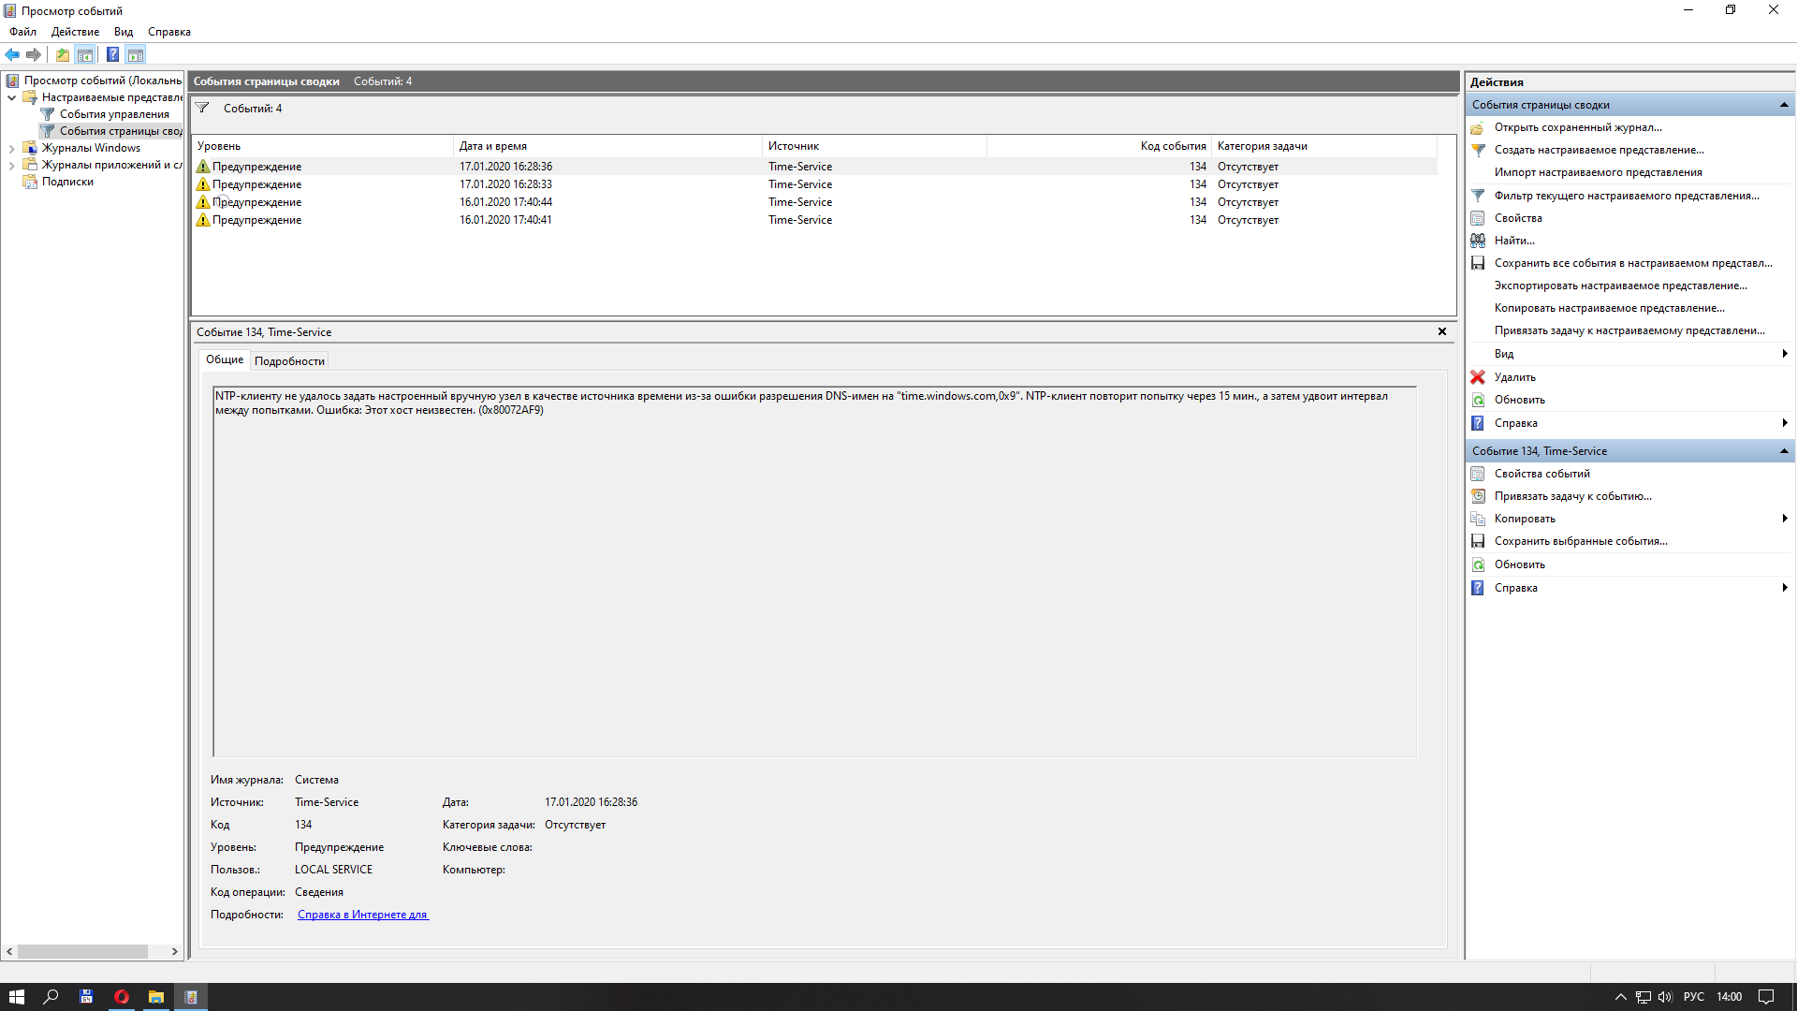This screenshot has height=1011, width=1797.
Task: Click the Свойства properties icon in Actions
Action: 1478,218
